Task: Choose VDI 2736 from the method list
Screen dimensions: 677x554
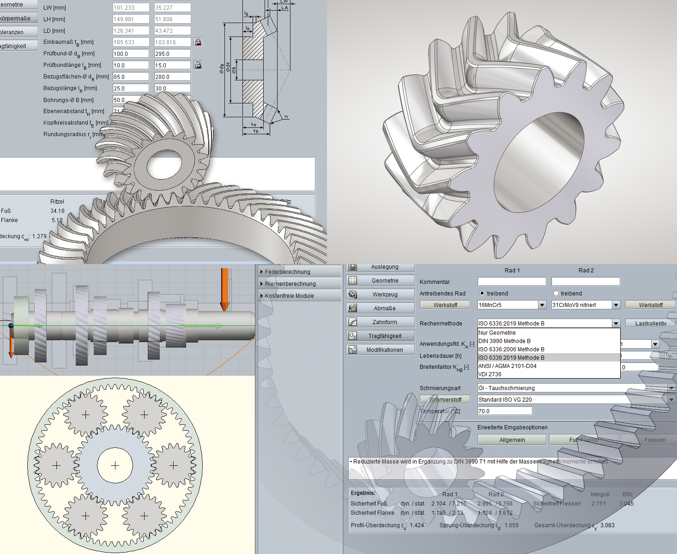Action: (x=549, y=374)
